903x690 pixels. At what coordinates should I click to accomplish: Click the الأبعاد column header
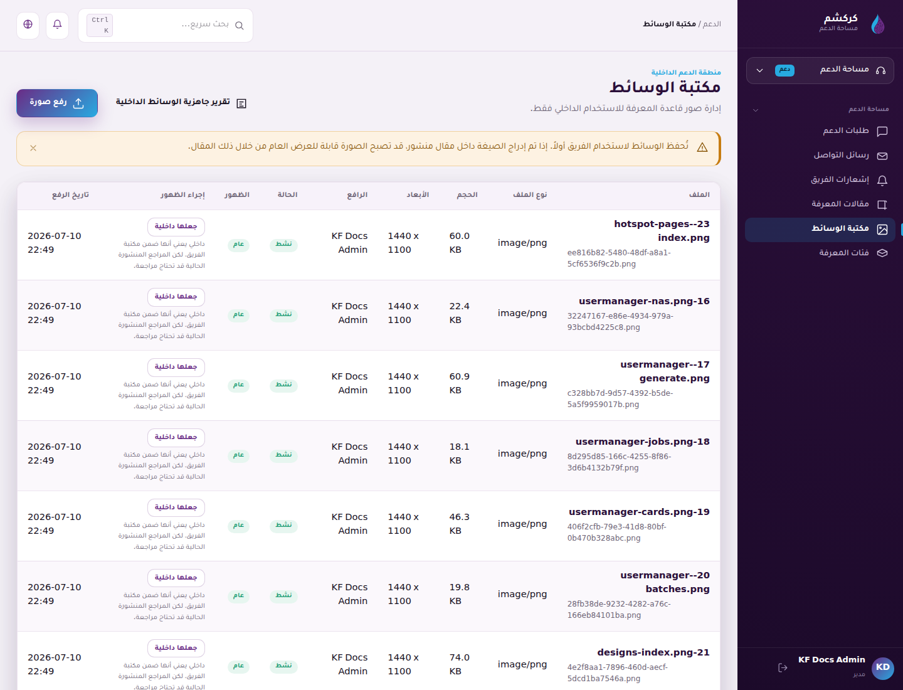click(x=418, y=195)
